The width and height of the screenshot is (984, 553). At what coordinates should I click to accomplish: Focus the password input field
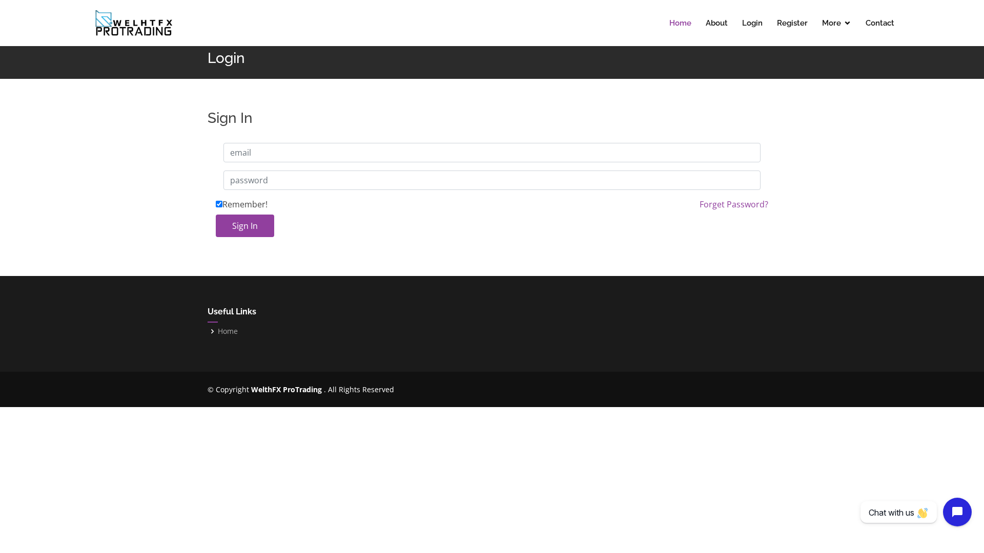[x=492, y=180]
